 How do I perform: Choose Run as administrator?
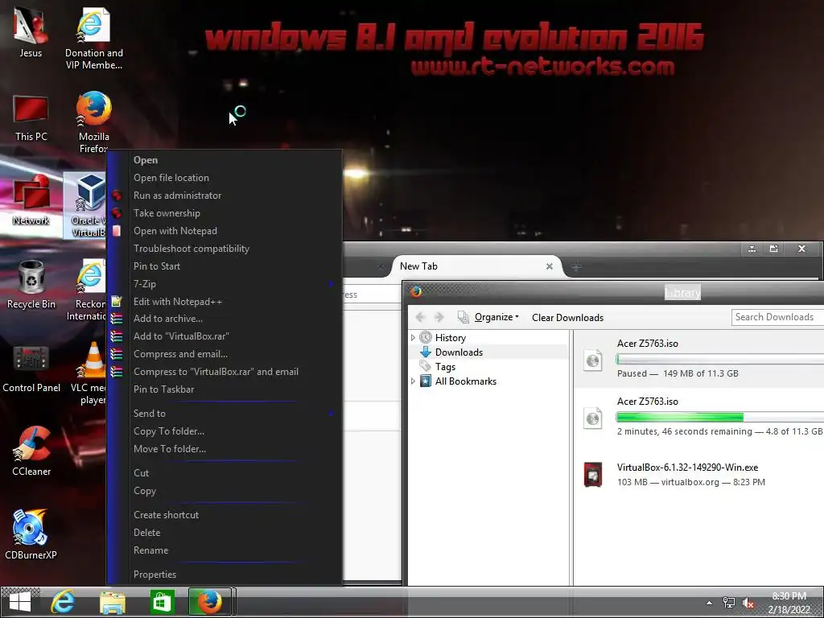point(224,196)
